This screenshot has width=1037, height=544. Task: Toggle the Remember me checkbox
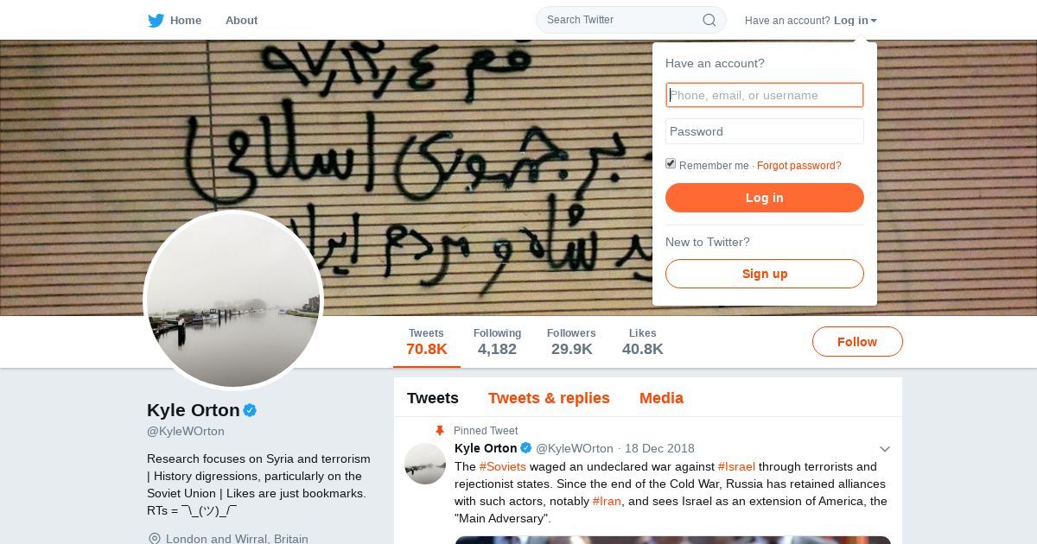click(x=671, y=164)
